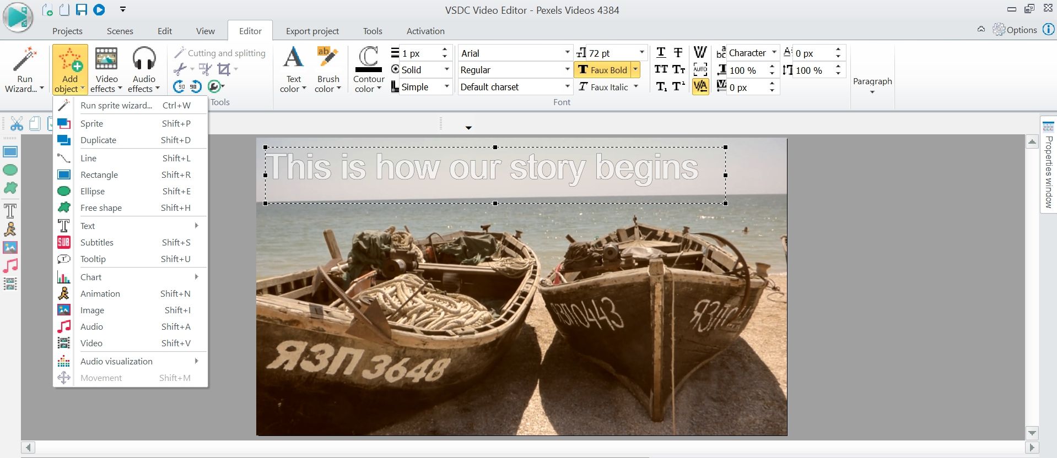This screenshot has width=1057, height=458.
Task: Open the Run Wizard tool
Action: (x=24, y=69)
